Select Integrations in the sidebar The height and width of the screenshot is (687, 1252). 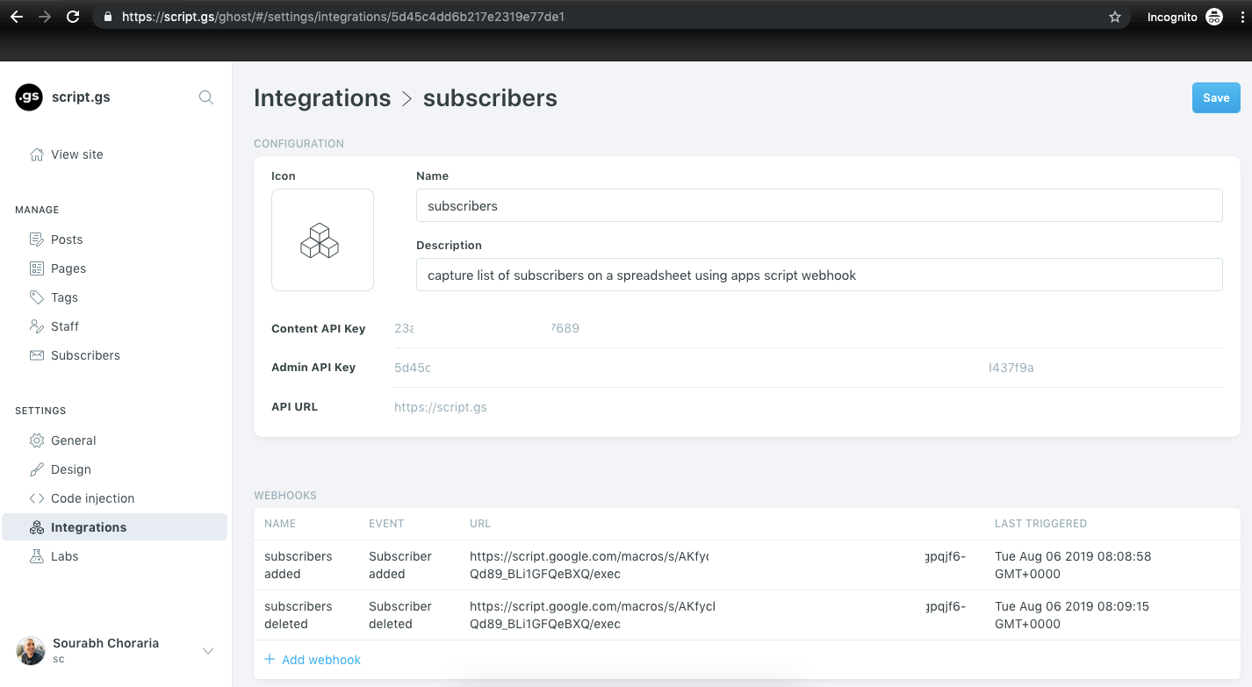coord(115,527)
